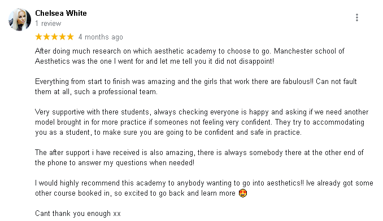Click the paragraph starting "Very supportive with there"

pyautogui.click(x=202, y=122)
